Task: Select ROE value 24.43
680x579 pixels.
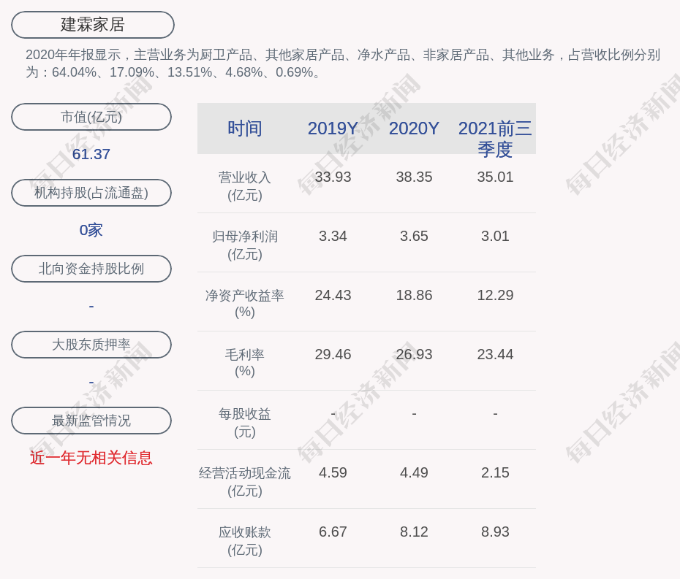Action: [x=333, y=295]
